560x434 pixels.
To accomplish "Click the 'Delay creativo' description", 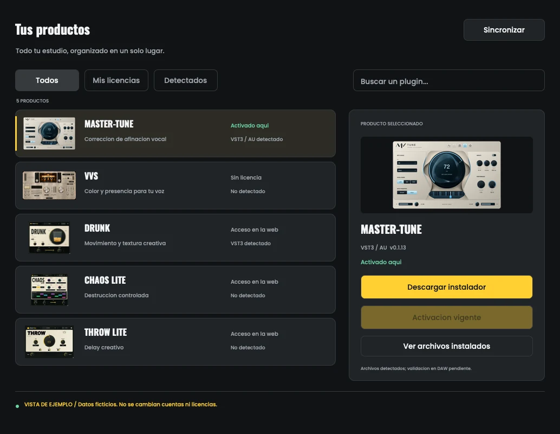I will pos(104,347).
